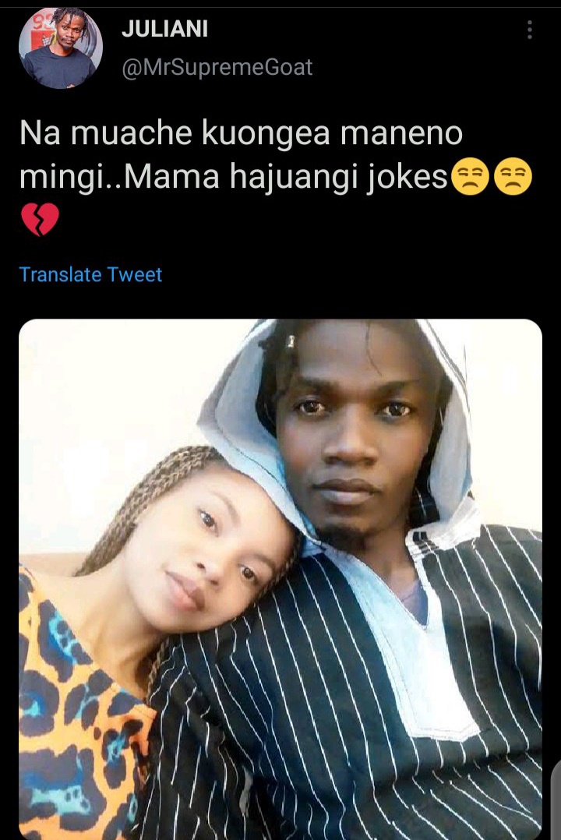Open the attached couple photo

click(280, 578)
